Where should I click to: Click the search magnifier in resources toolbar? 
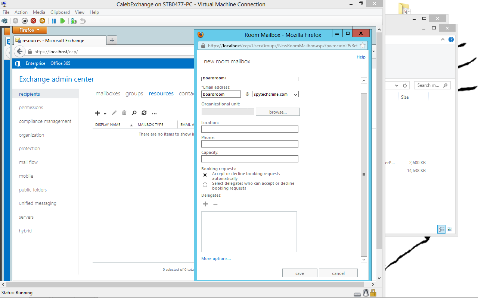coord(134,113)
